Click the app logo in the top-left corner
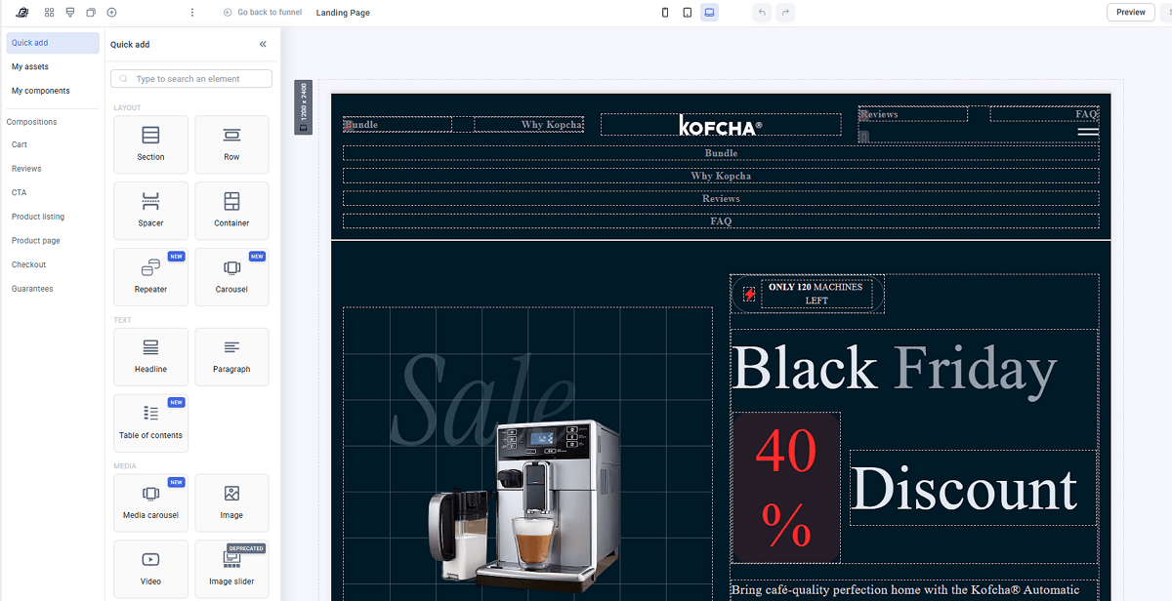Screen dimensions: 1172x601 (21, 13)
